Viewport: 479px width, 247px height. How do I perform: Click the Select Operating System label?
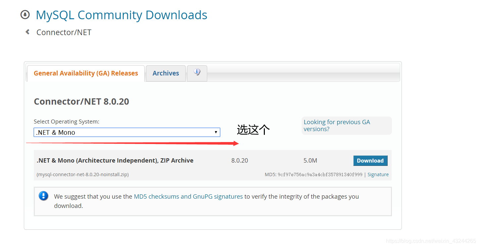[67, 122]
